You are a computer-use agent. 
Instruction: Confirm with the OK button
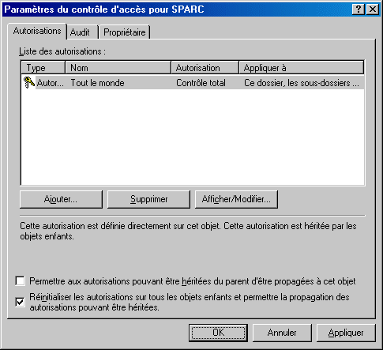(218, 333)
